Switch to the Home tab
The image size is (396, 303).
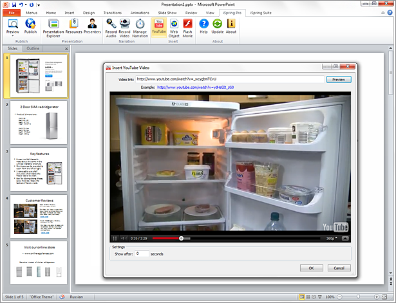(x=51, y=13)
